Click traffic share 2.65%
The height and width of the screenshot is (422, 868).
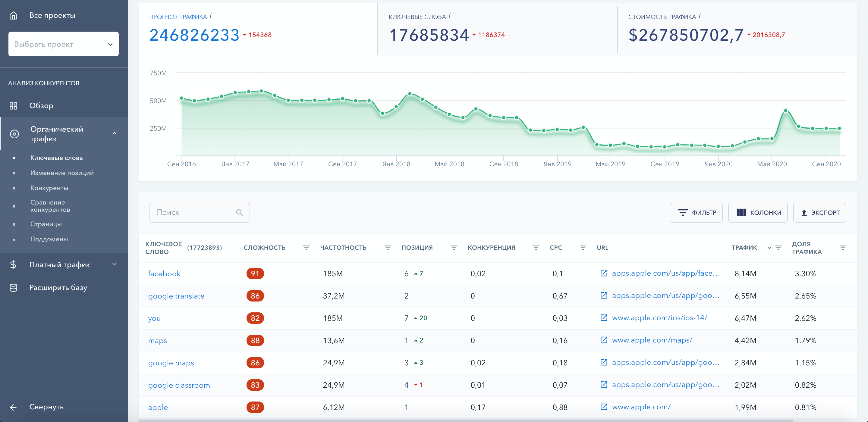coord(805,296)
